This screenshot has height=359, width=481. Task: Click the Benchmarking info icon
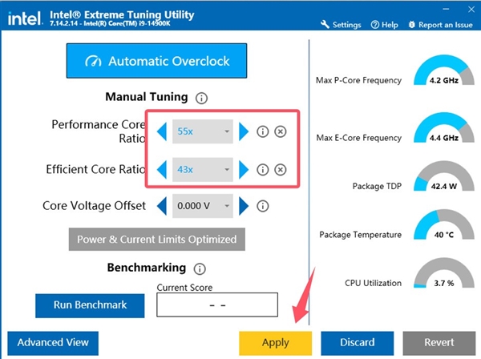200,269
